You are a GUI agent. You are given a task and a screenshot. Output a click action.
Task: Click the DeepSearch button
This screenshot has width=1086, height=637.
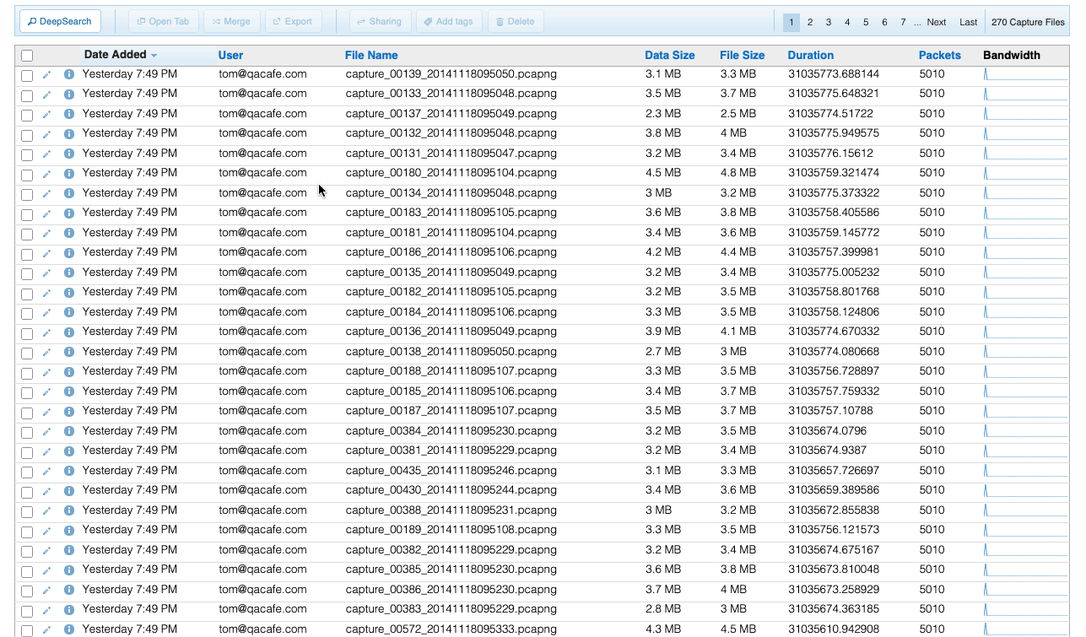(x=60, y=22)
